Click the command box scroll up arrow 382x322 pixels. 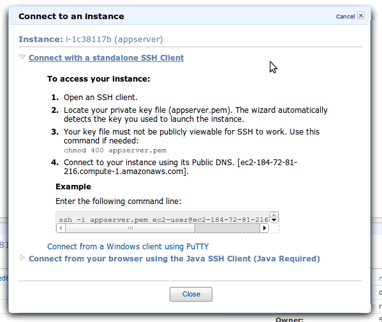pos(274,215)
